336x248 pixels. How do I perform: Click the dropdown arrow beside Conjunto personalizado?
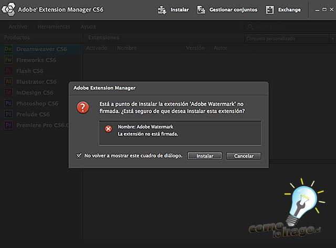pos(332,39)
